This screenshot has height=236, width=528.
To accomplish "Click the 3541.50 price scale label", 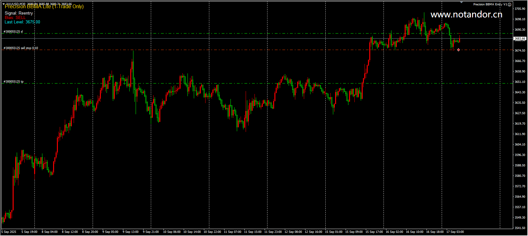I will 520,228.
